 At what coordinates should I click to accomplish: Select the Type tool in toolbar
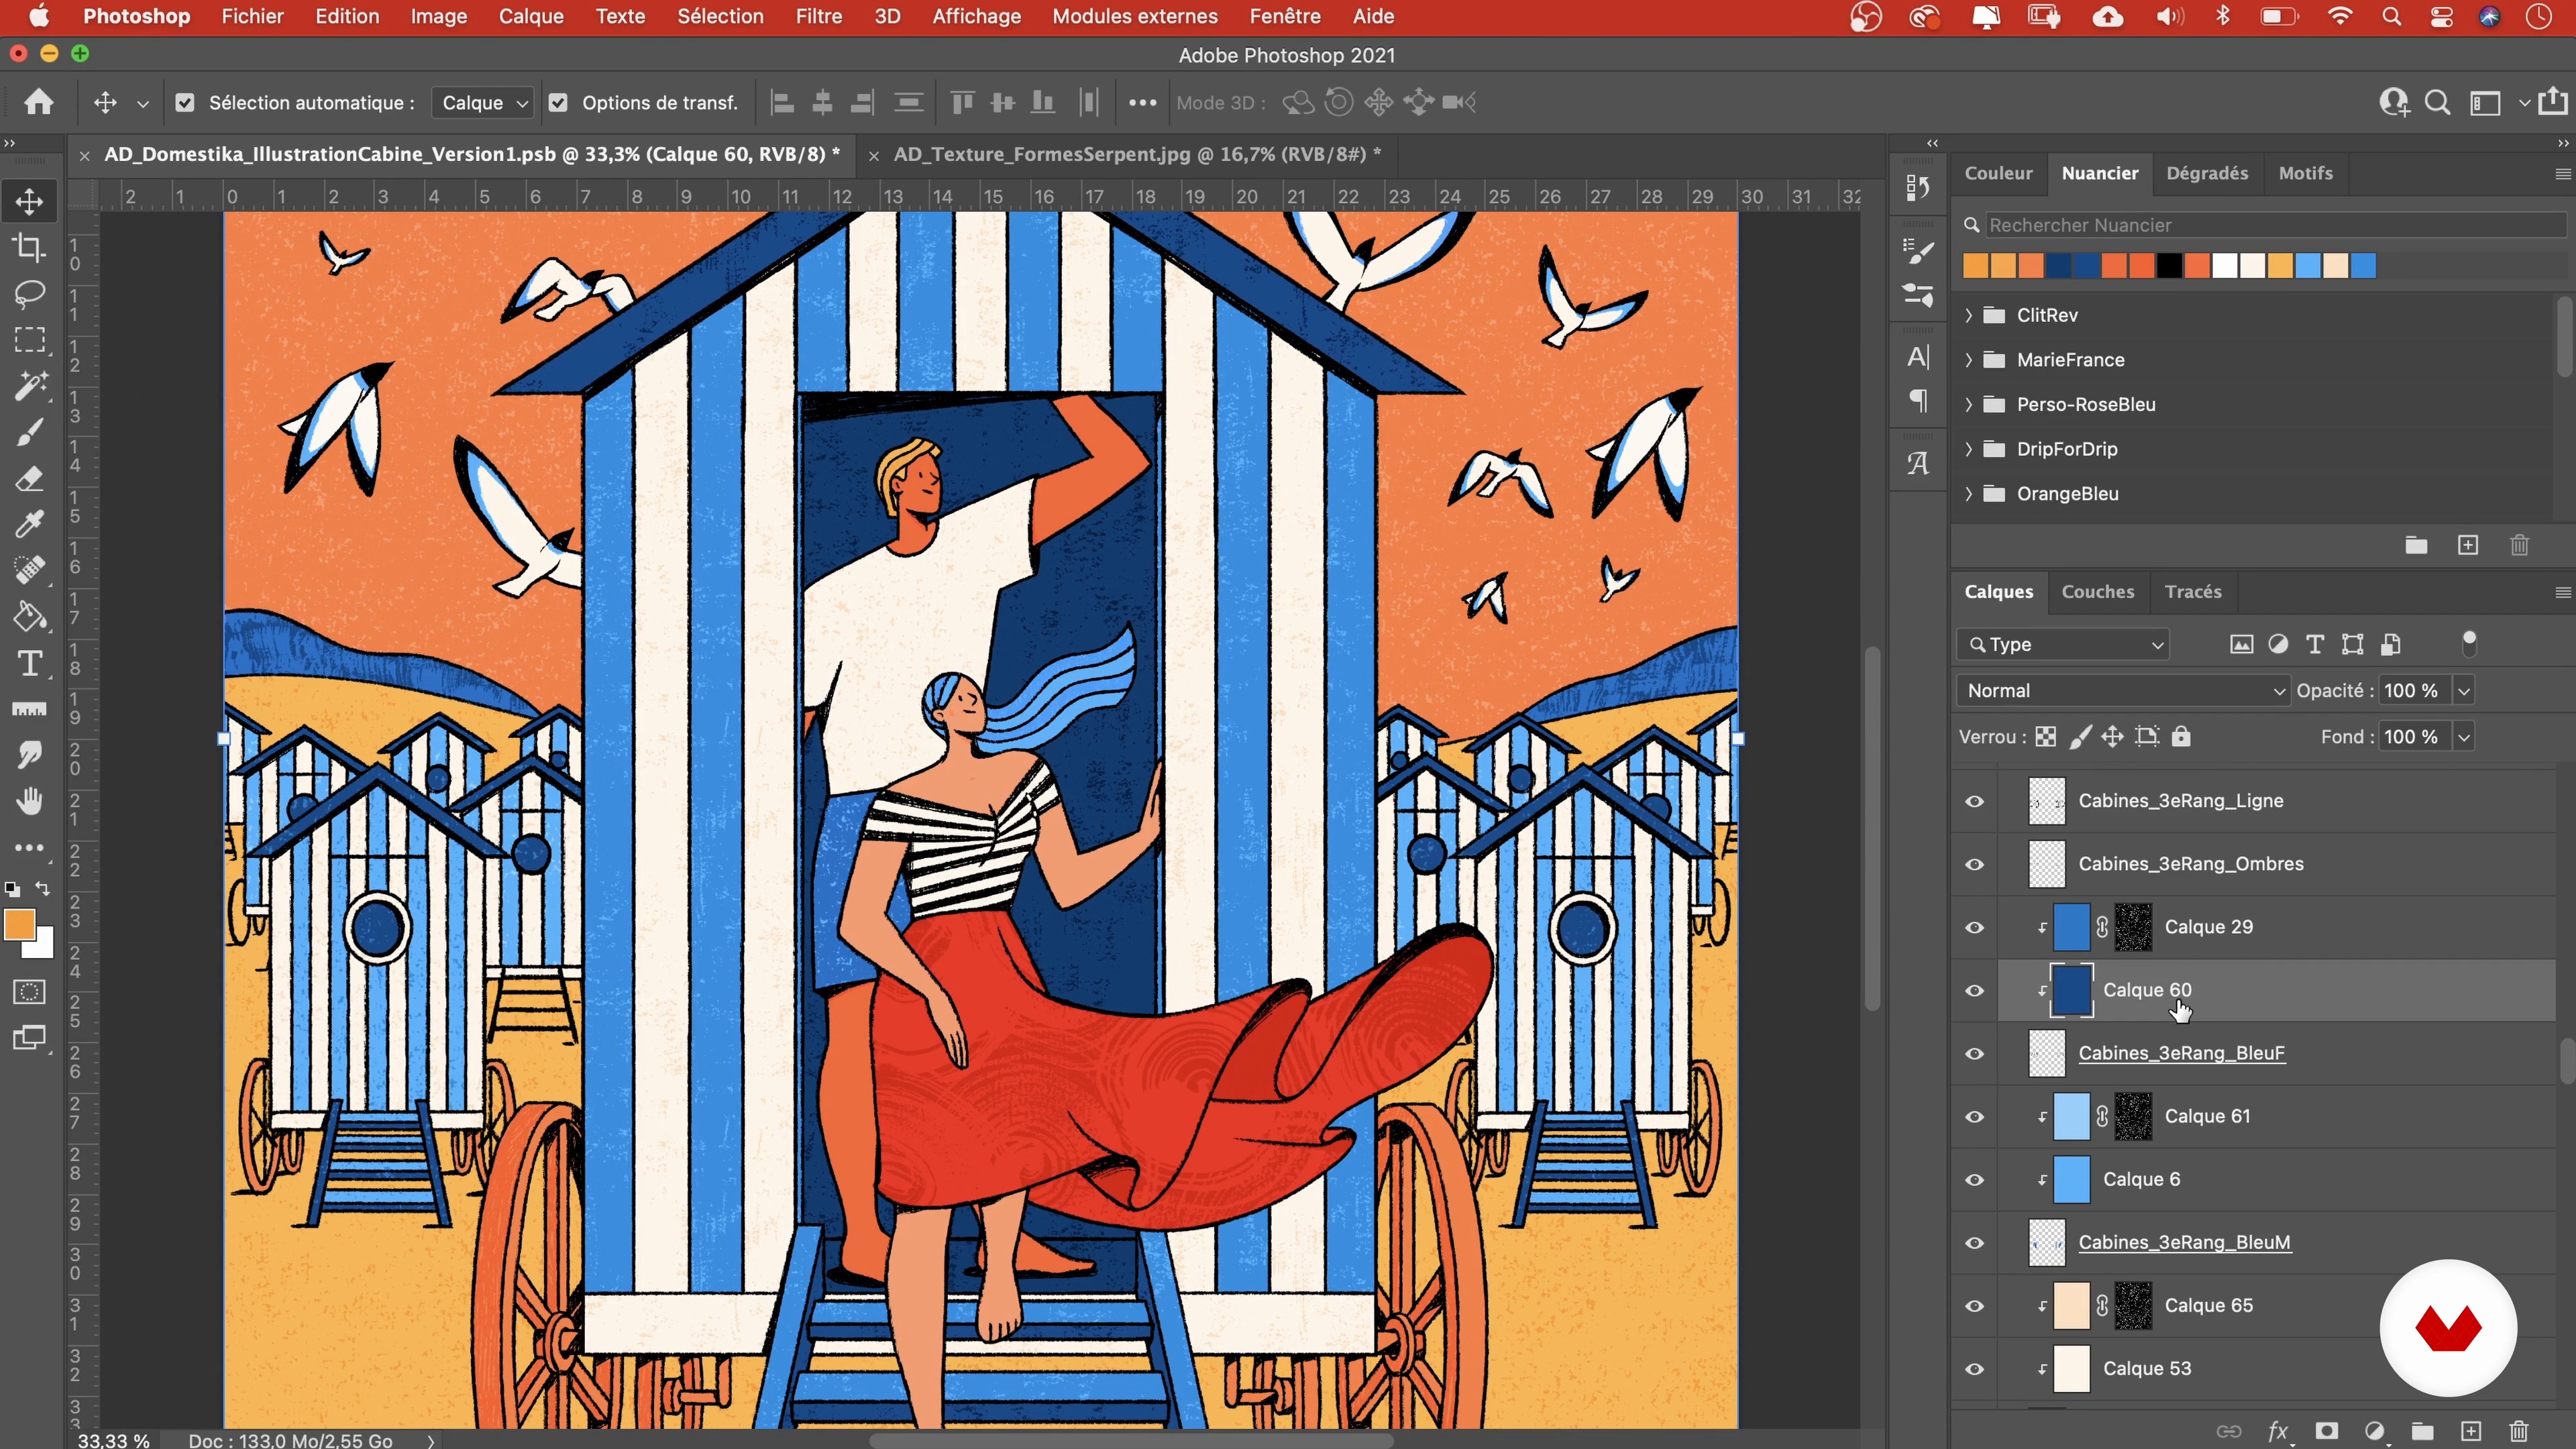point(29,663)
